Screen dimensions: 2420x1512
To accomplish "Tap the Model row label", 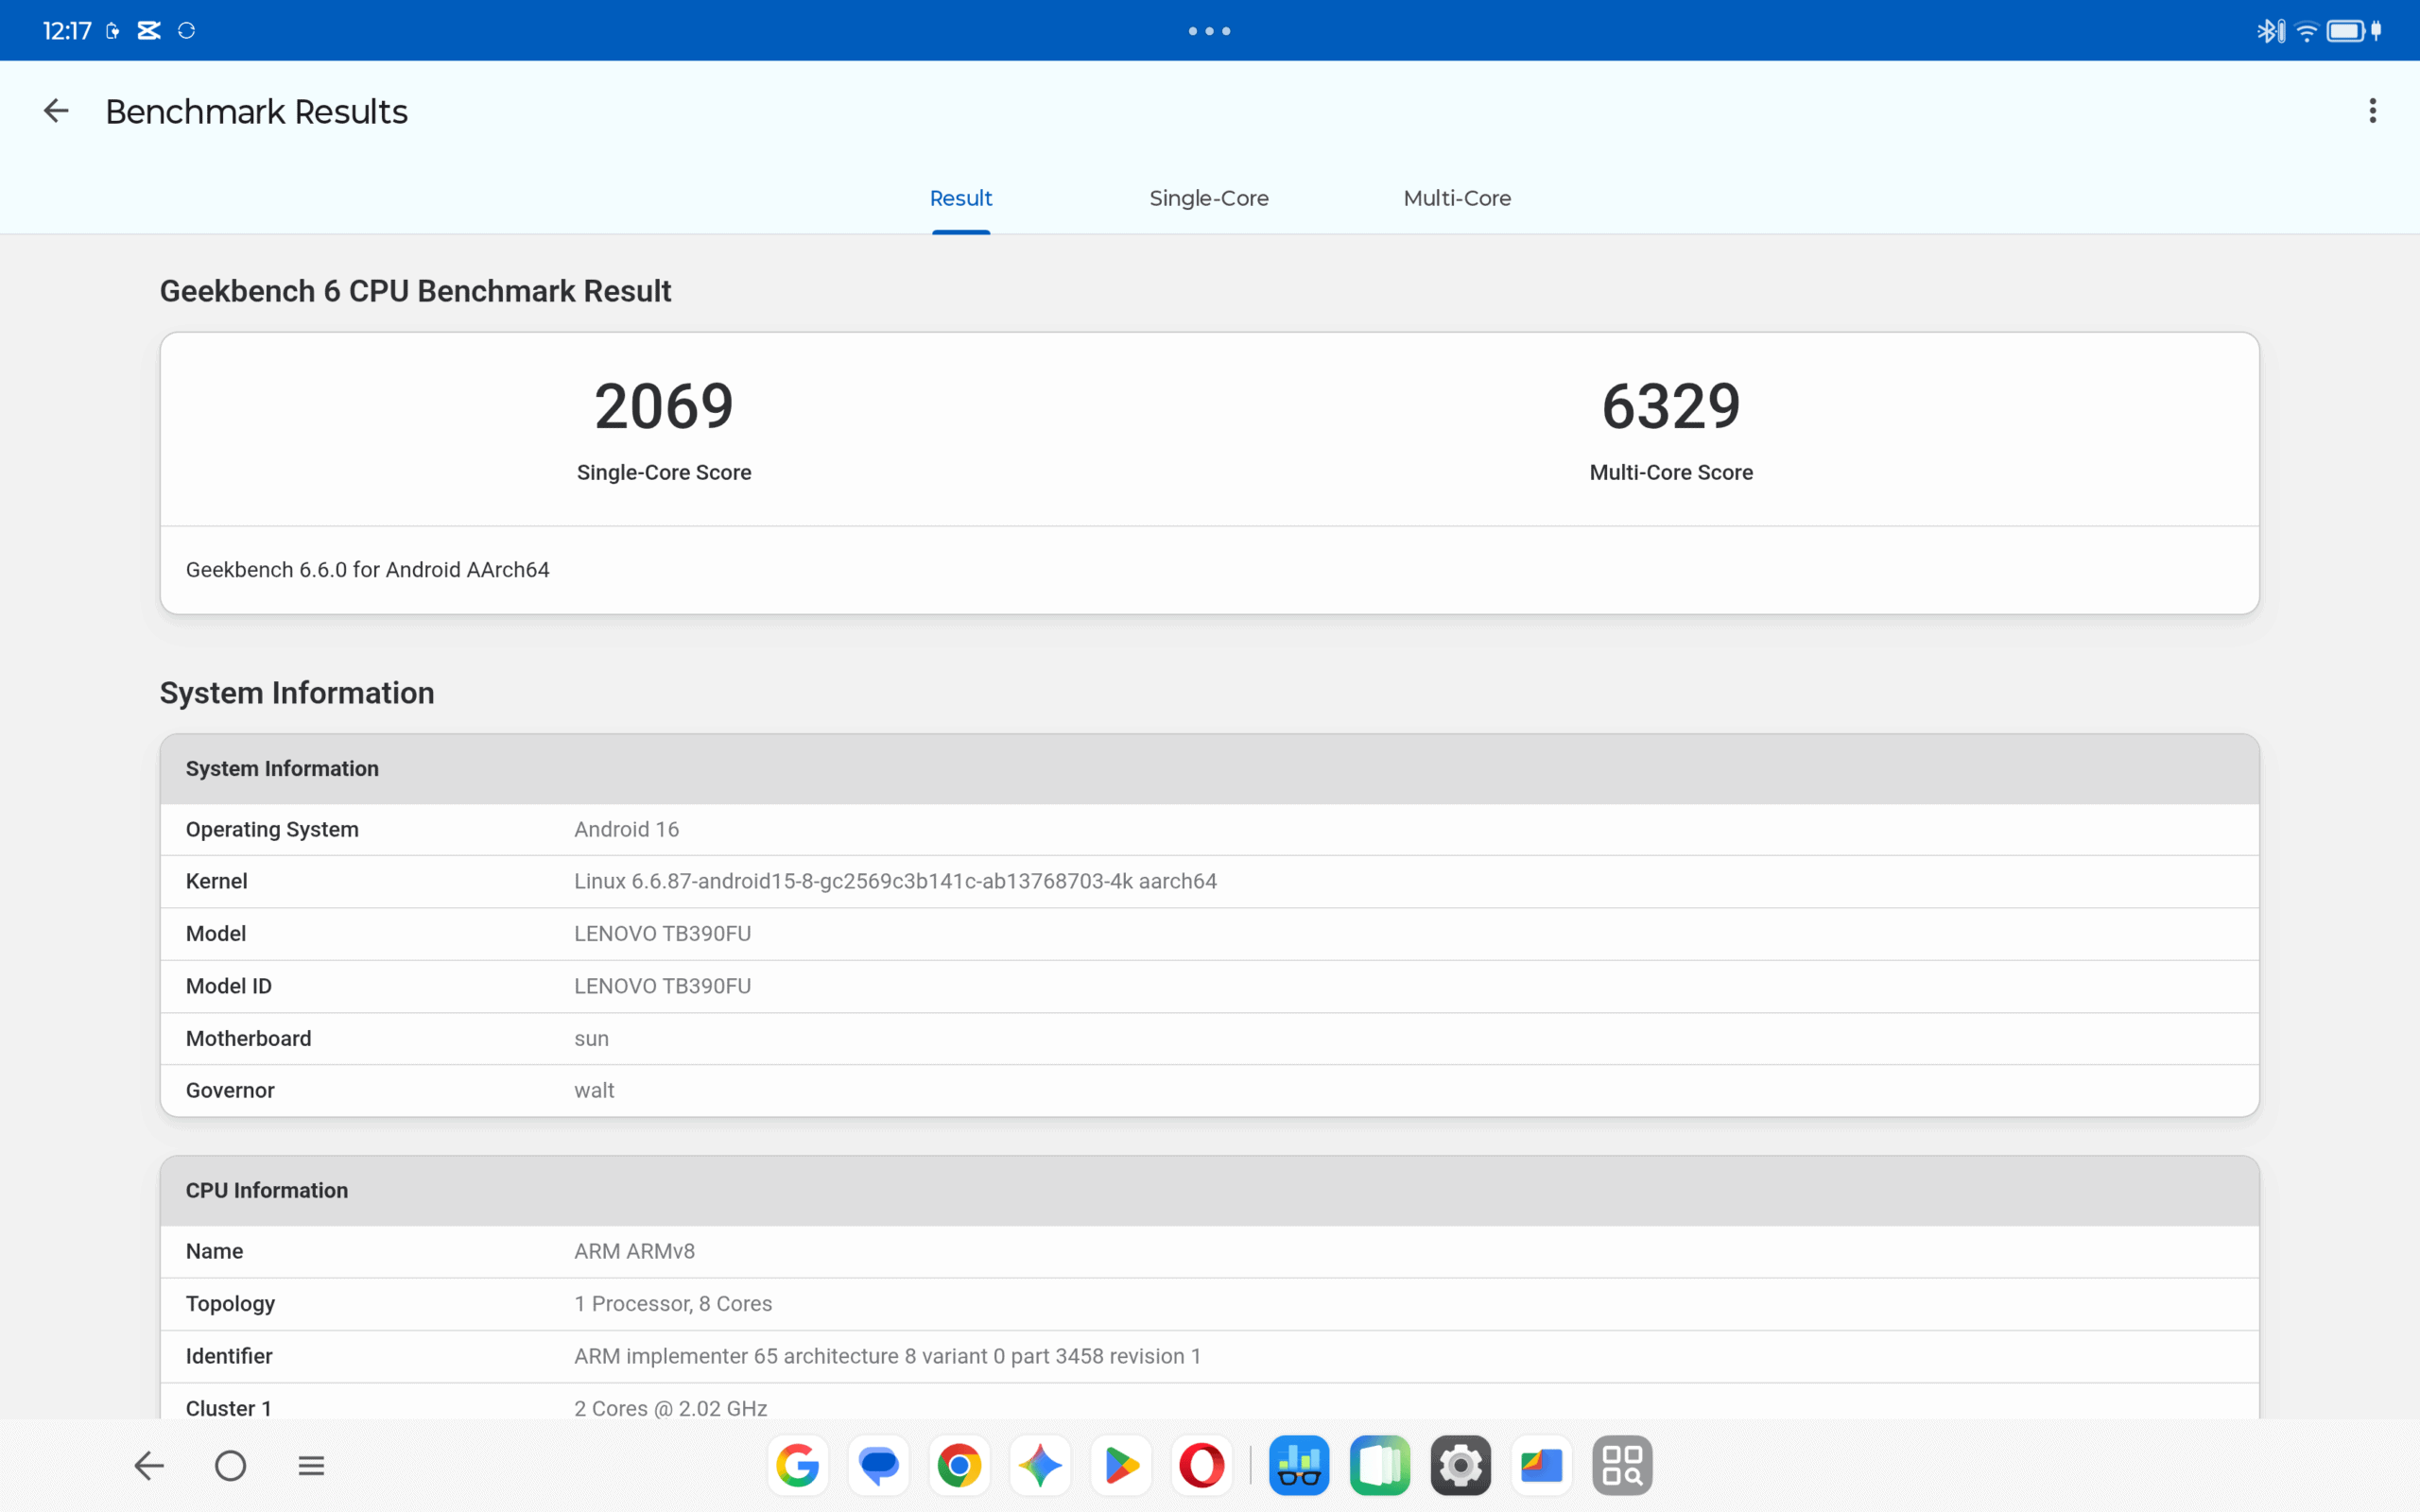I will [x=215, y=933].
